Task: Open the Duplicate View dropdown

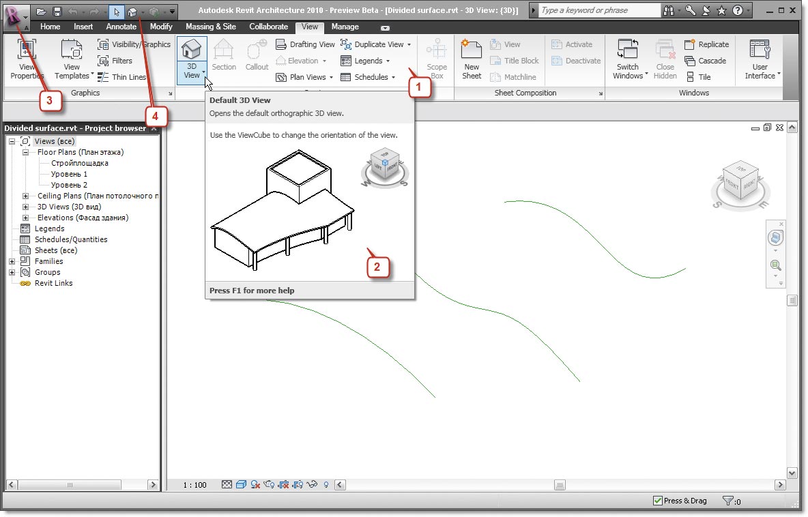Action: pos(409,44)
